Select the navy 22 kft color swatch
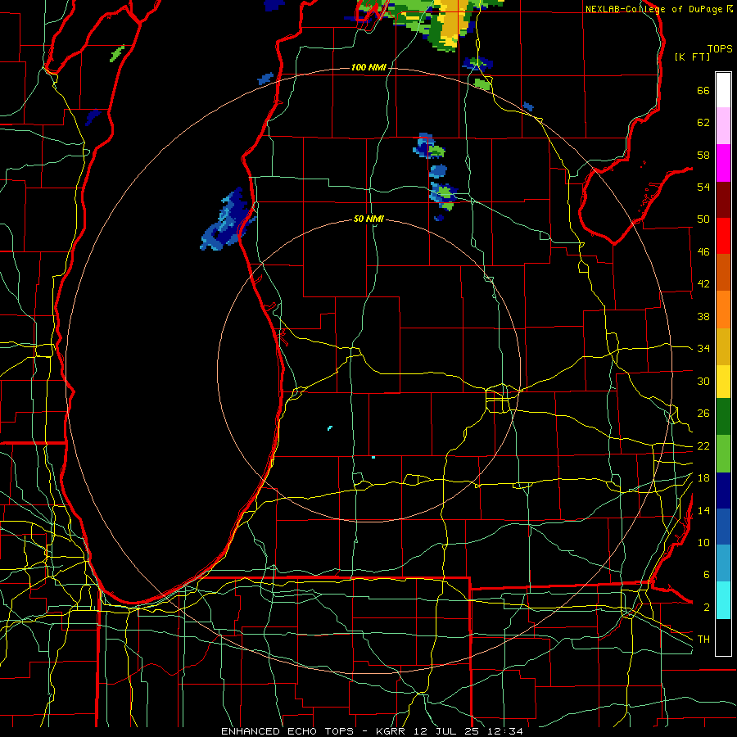 coord(723,491)
